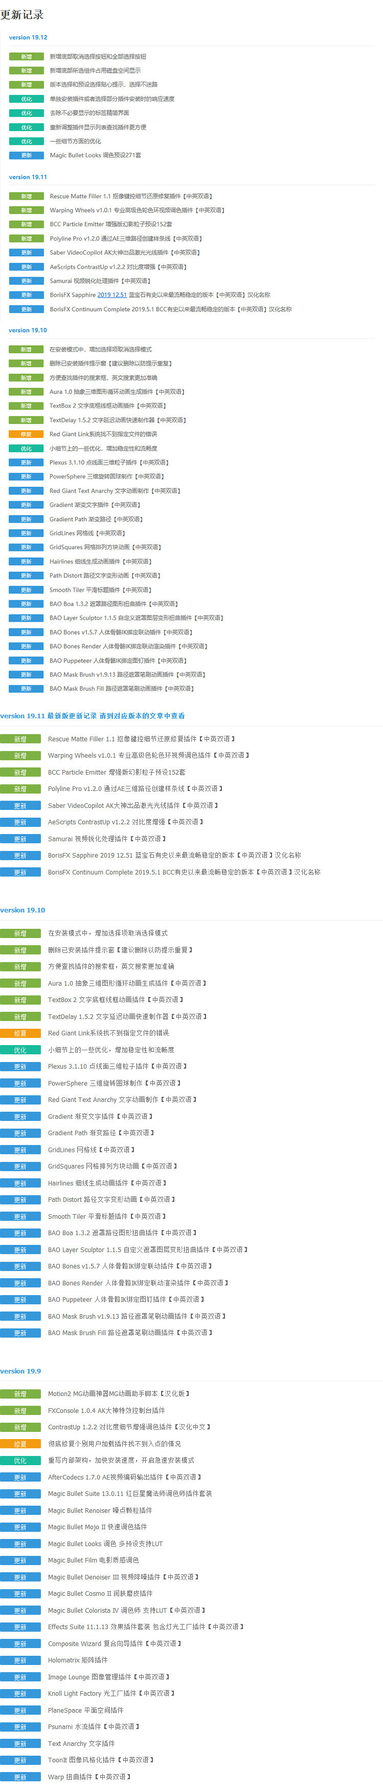This screenshot has height=1790, width=383.
Task: Click the 新增 badge beside FXConsole 1.0.4 row
Action: pos(20,1410)
